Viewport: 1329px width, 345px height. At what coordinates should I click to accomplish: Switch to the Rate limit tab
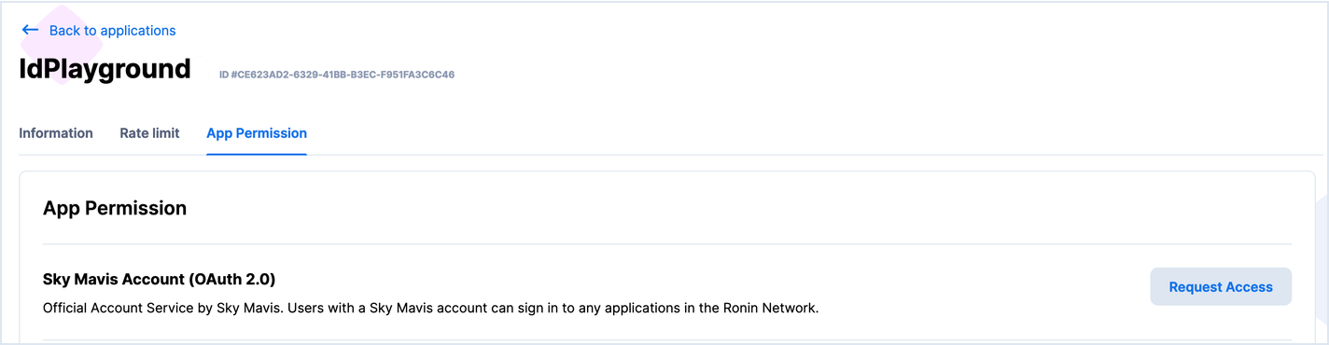[x=149, y=133]
